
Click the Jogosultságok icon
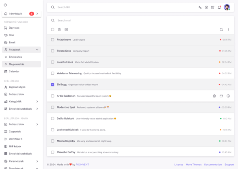(6, 87)
